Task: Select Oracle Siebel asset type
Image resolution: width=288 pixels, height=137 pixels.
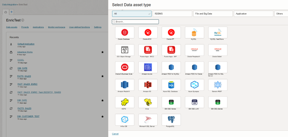Action: coord(218,50)
